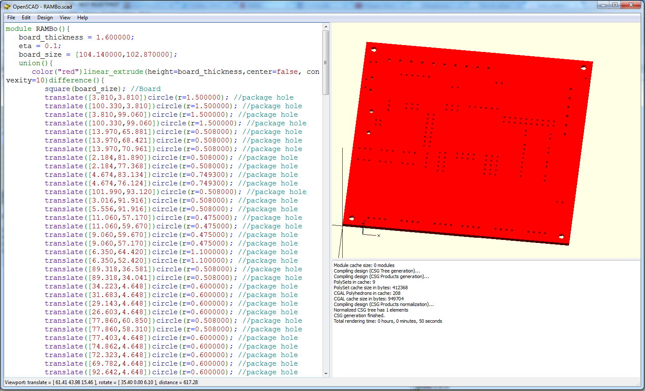Open the View menu

click(x=65, y=18)
